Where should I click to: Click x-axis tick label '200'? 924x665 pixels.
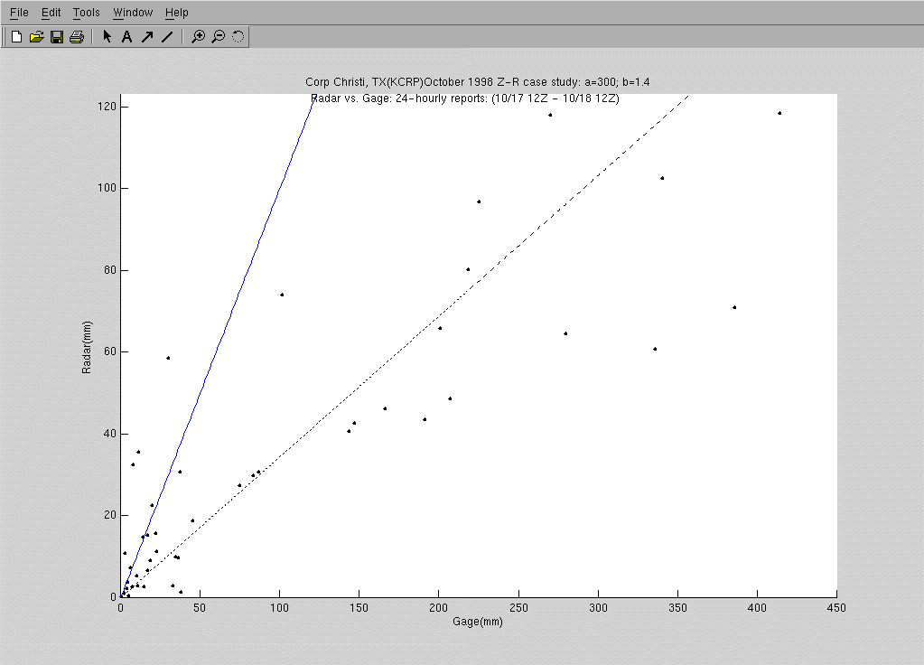[x=438, y=608]
